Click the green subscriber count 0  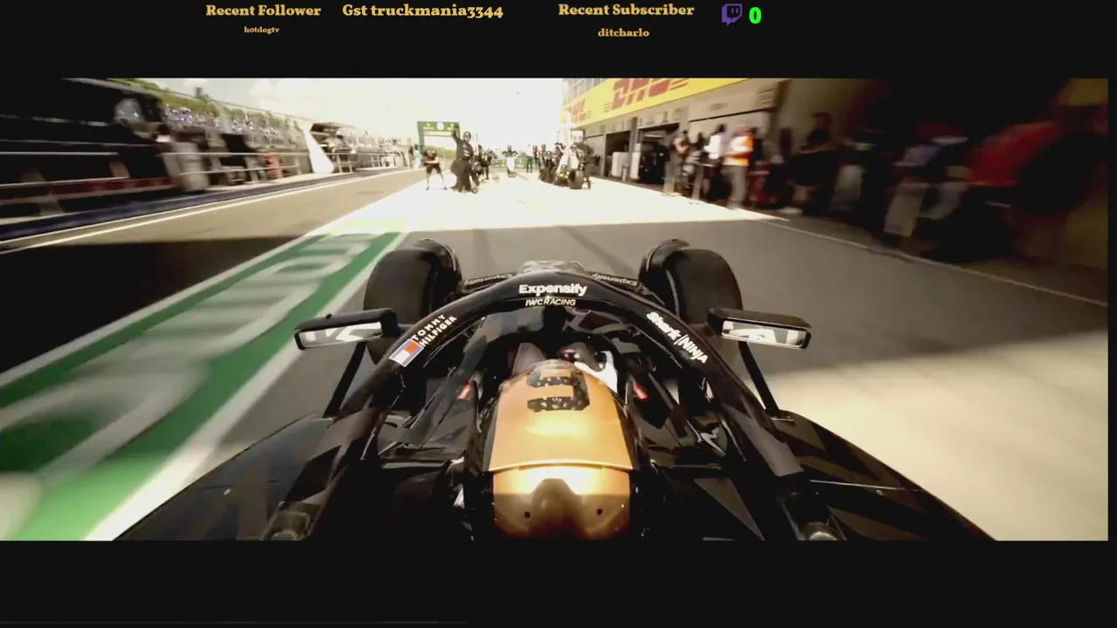[755, 16]
